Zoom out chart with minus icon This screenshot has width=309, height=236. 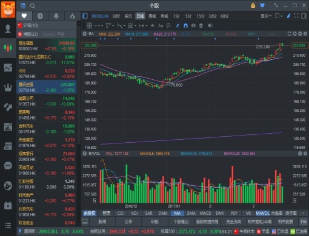[x=300, y=34]
